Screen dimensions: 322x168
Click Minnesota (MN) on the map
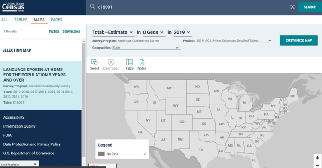click(x=216, y=91)
